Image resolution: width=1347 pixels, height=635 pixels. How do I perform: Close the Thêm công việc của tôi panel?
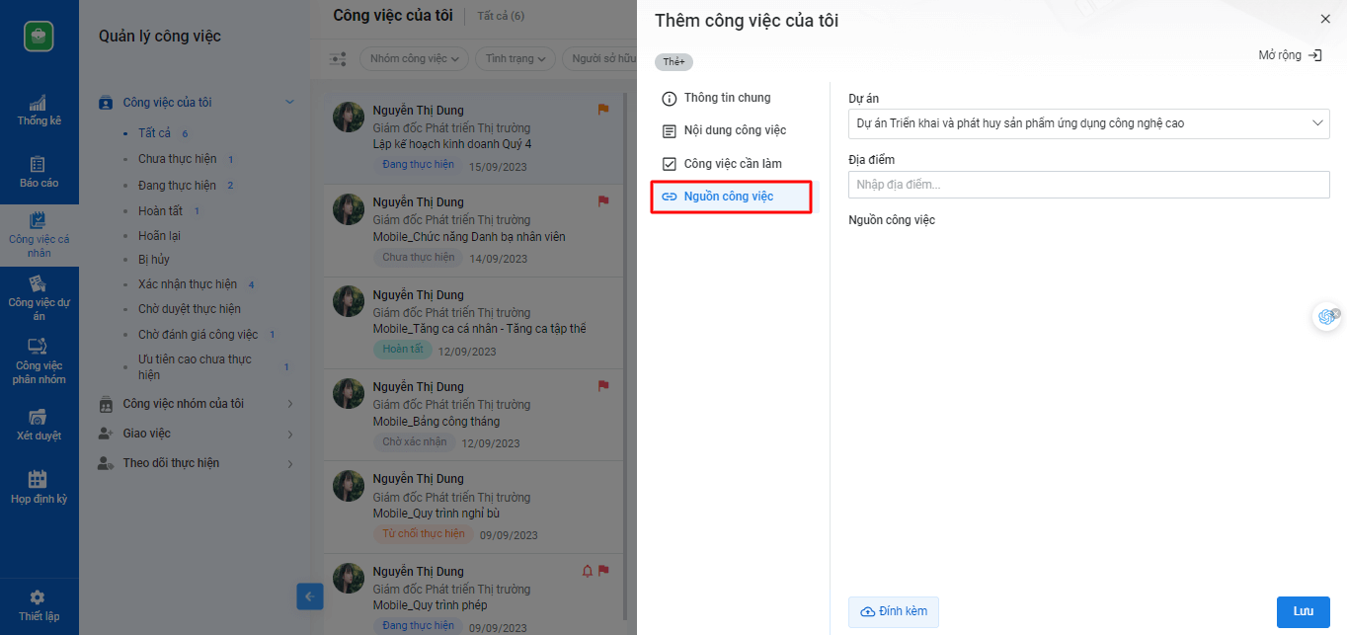[1325, 19]
